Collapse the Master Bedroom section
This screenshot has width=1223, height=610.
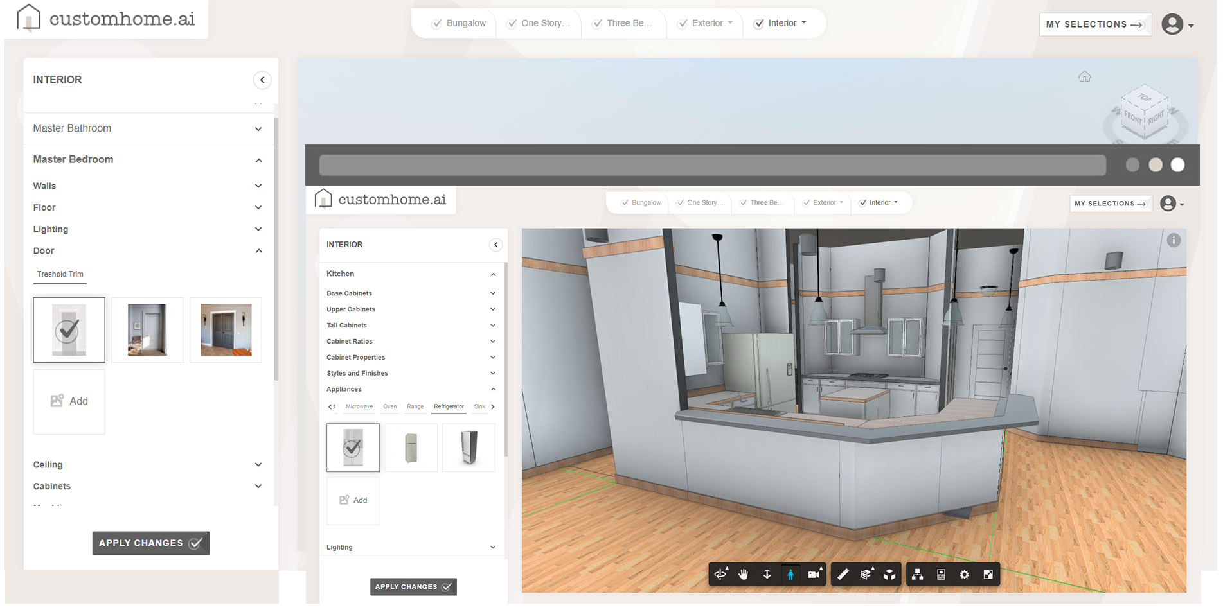pyautogui.click(x=148, y=159)
